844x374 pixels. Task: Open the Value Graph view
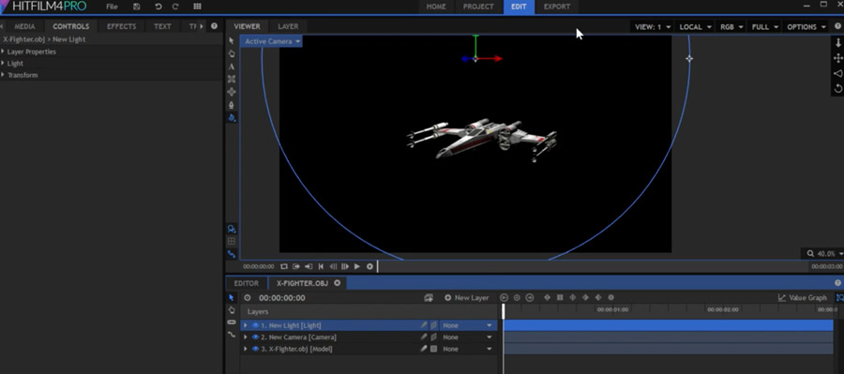point(803,297)
